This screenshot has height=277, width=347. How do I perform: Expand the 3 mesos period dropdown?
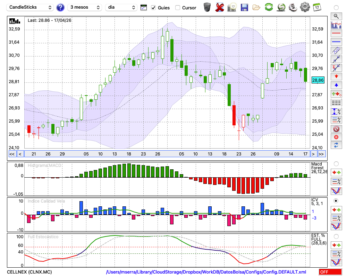click(85, 7)
